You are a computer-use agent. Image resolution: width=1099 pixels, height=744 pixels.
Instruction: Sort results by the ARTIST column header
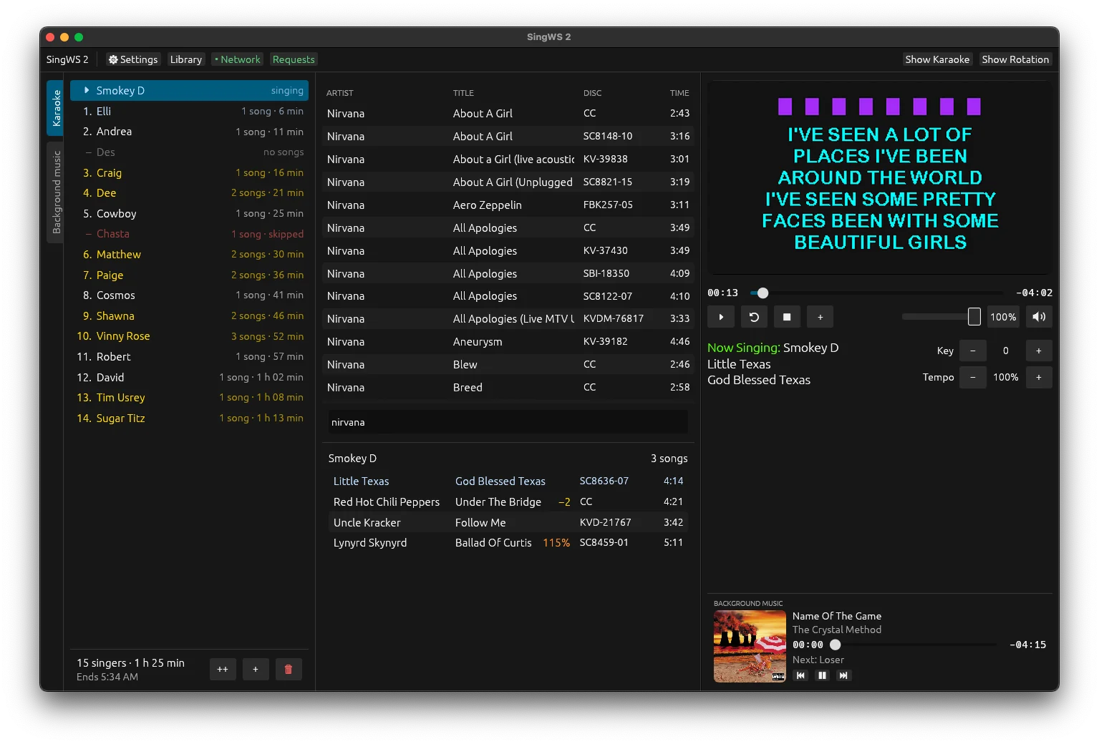(339, 93)
